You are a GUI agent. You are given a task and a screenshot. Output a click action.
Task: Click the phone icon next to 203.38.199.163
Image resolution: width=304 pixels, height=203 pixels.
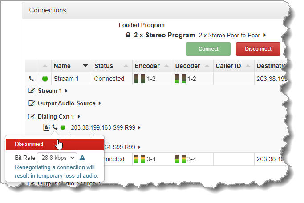click(54, 127)
